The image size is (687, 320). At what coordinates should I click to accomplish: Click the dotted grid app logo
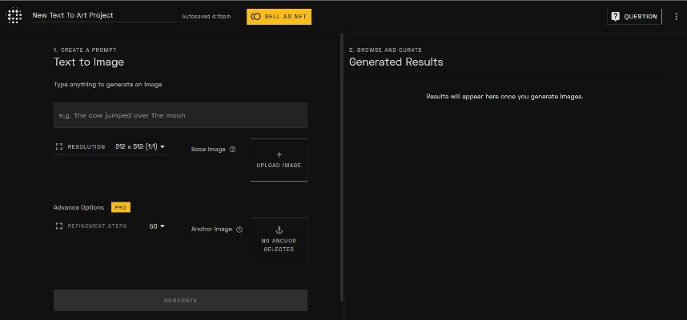14,16
